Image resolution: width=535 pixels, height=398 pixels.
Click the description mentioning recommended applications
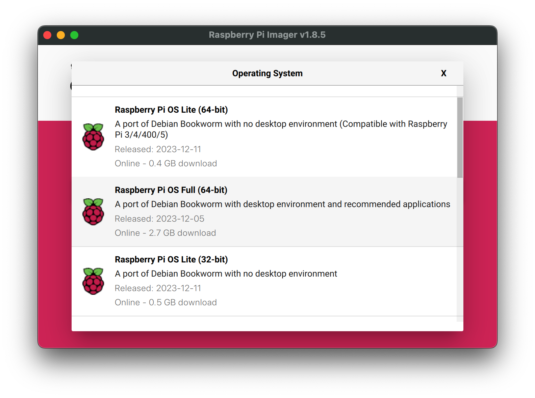[282, 204]
